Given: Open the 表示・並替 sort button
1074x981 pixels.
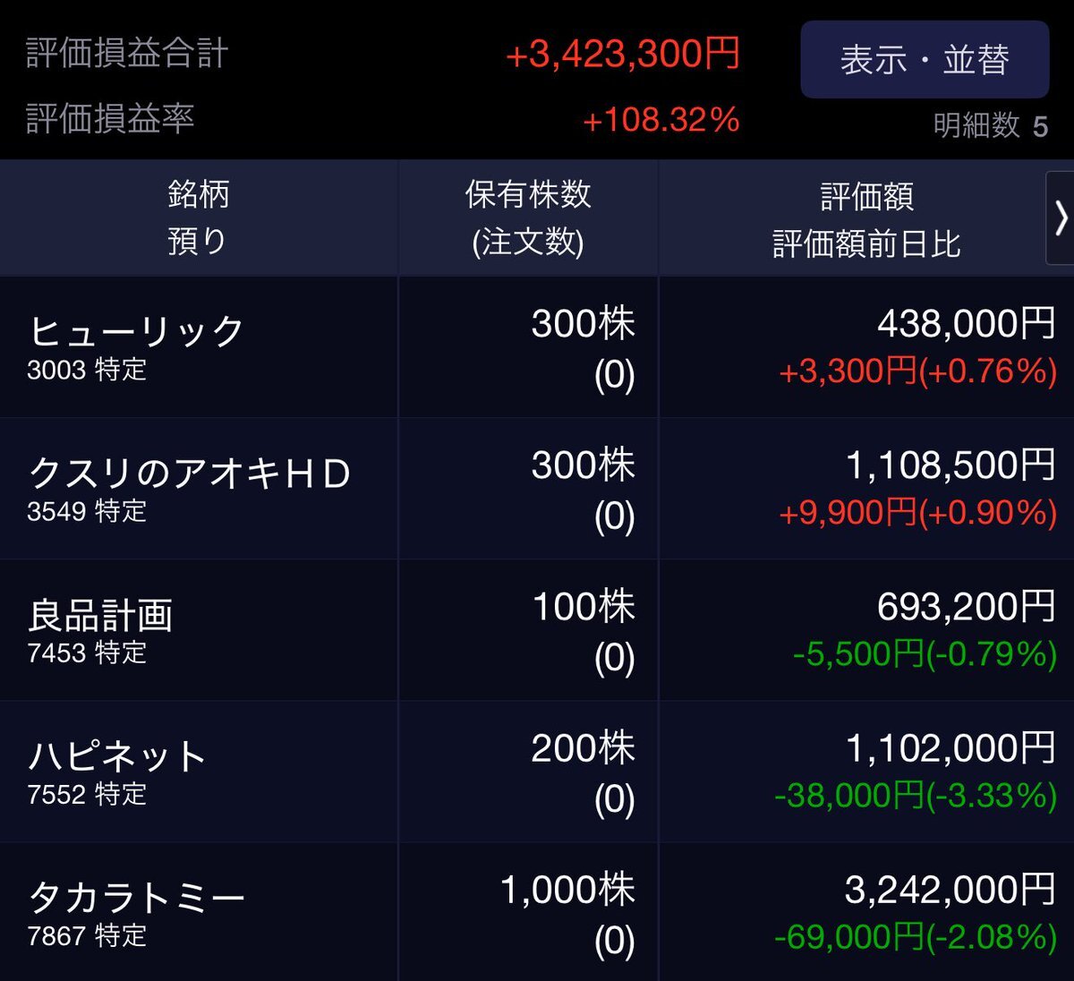Looking at the screenshot, I should (925, 60).
